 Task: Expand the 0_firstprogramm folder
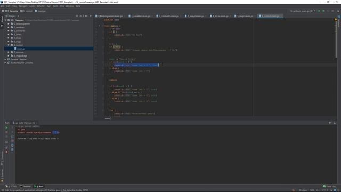(x=9, y=23)
